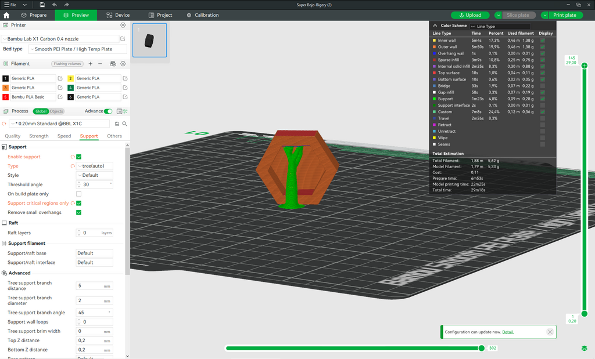Check On build plate only

click(x=79, y=194)
